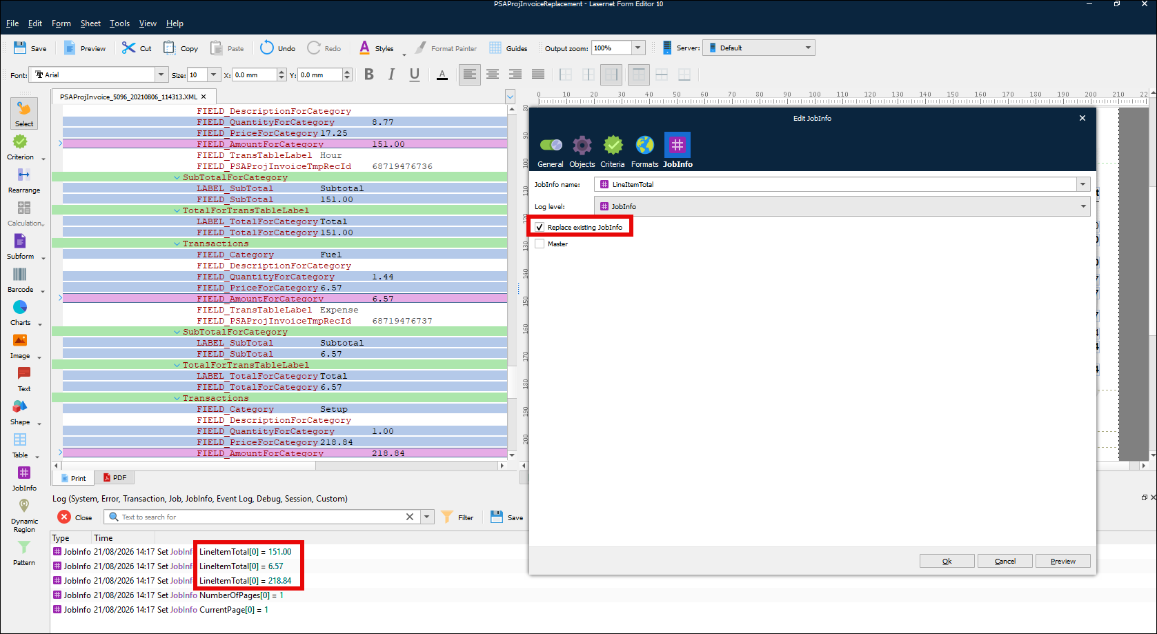Open Preview from the toolbar
The image size is (1157, 634).
(85, 48)
